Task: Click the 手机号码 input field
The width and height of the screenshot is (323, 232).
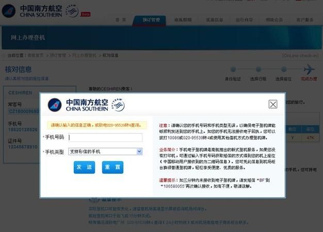Action: 105,138
